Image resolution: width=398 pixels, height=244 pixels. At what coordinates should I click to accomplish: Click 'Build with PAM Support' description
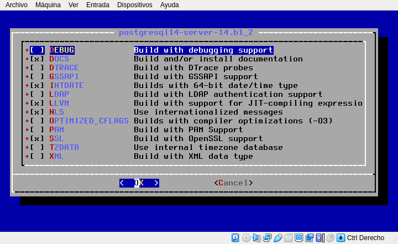[188, 129]
